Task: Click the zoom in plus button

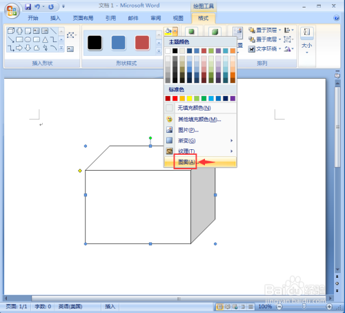Action: pyautogui.click(x=329, y=307)
